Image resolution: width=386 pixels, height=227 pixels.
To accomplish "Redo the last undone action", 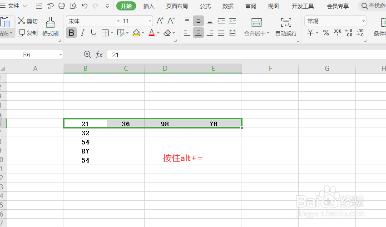I will pos(96,6).
